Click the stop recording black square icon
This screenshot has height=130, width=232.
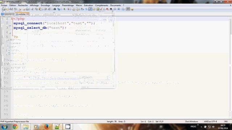click(x=111, y=9)
